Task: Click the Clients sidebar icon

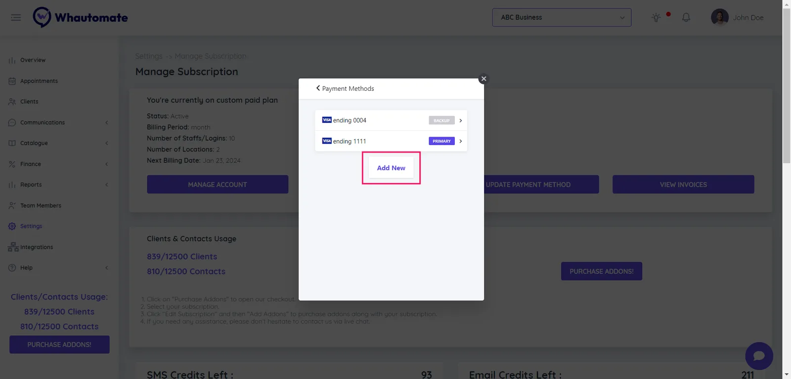Action: pyautogui.click(x=12, y=102)
